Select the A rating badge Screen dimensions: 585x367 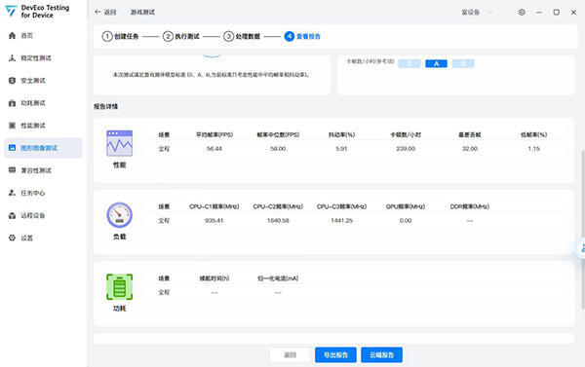pyautogui.click(x=436, y=63)
